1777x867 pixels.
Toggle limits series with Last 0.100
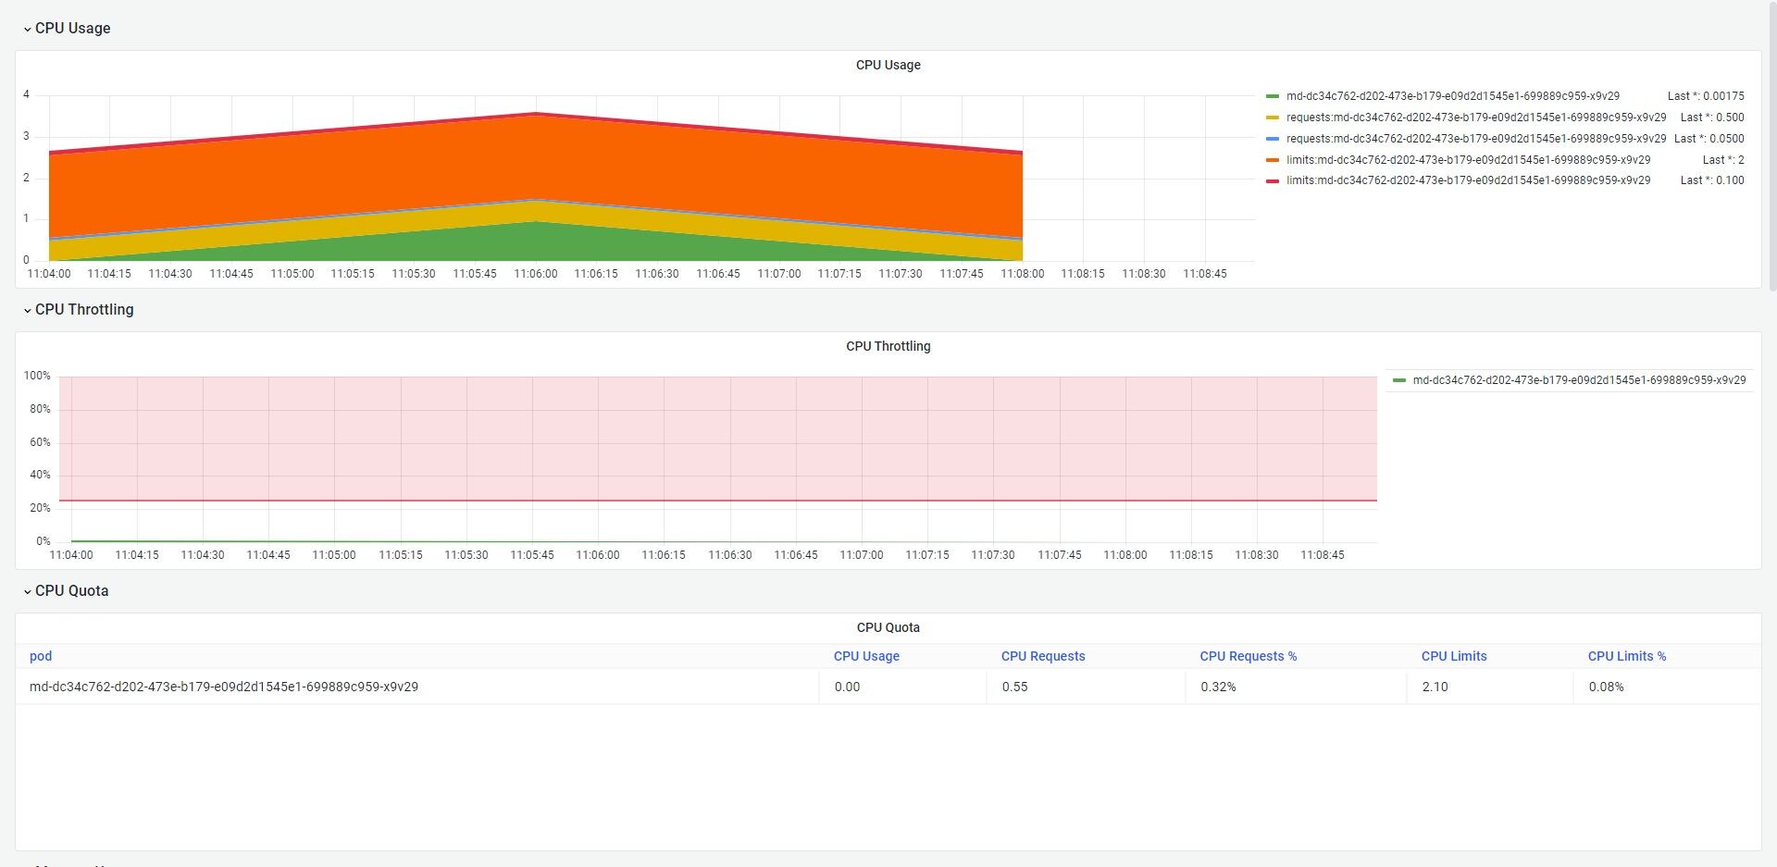1468,180
